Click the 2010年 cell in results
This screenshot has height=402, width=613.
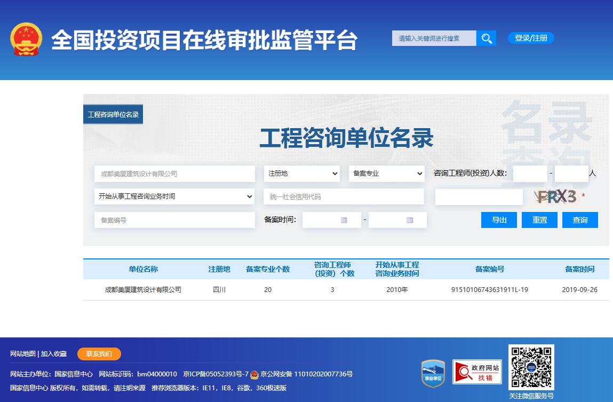397,290
